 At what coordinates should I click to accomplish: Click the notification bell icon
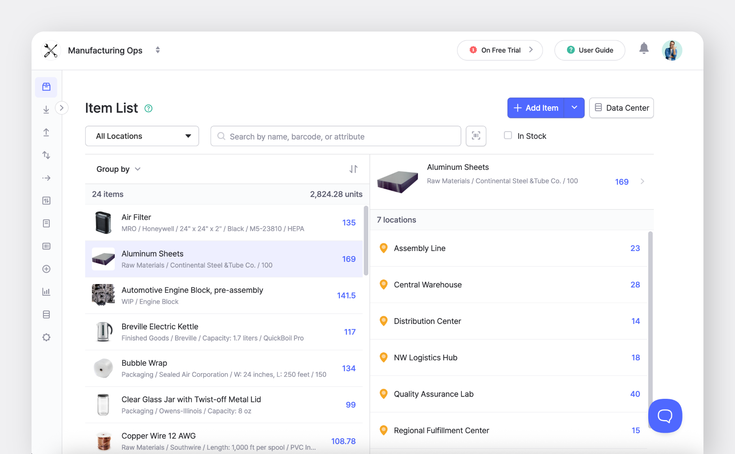[x=644, y=48]
